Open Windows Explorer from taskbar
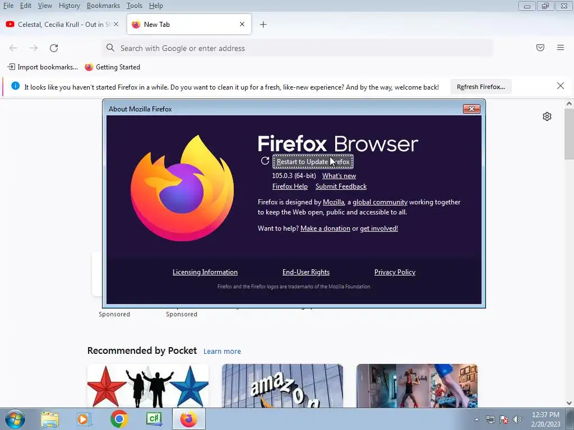The width and height of the screenshot is (574, 430). coord(50,419)
